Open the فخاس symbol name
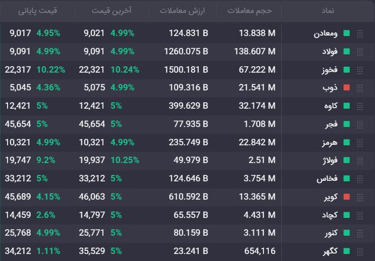The width and height of the screenshot is (375, 261). coord(327,178)
